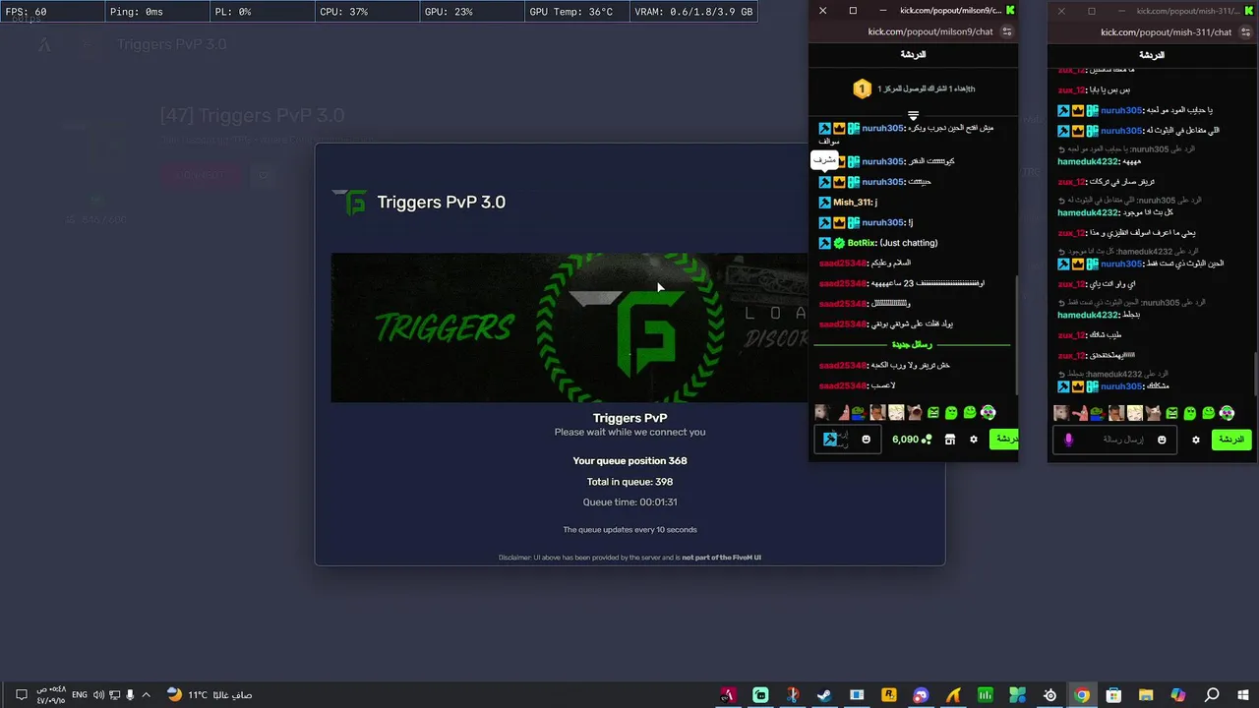Viewport: 1259px width, 708px height.
Task: Click username Mish_311 in milson9 chat
Action: click(x=852, y=203)
